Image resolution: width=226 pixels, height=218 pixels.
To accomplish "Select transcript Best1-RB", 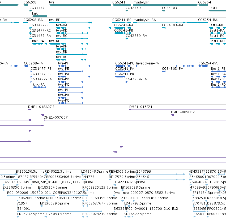I will coord(217,28).
